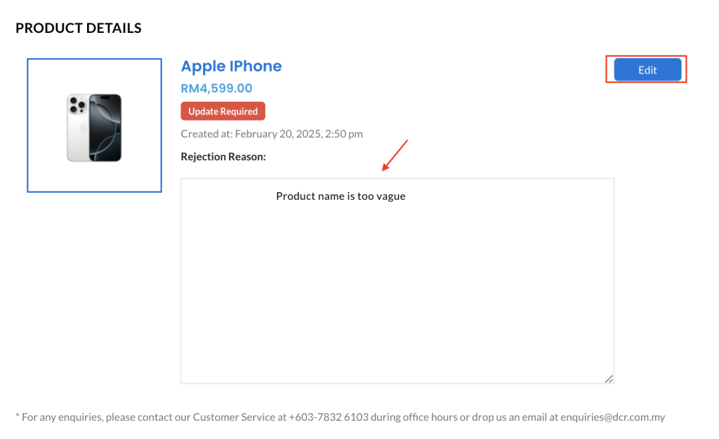Click the Created at timestamp line

272,134
